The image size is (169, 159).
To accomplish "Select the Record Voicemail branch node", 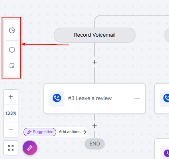I will 94,35.
